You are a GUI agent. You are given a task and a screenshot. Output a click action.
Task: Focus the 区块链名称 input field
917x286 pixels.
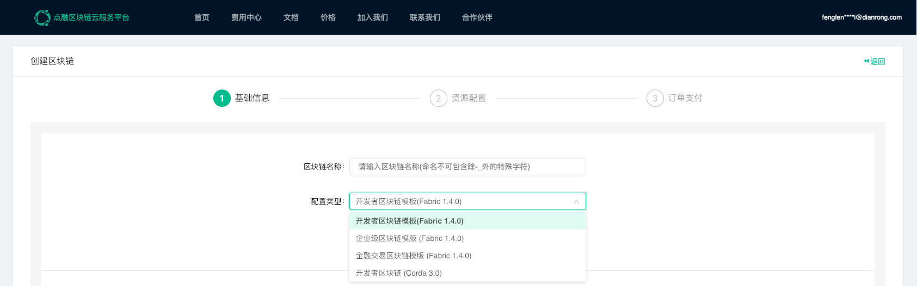point(467,167)
